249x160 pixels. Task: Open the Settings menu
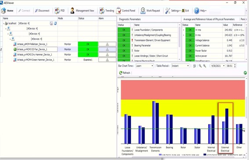pos(173,11)
